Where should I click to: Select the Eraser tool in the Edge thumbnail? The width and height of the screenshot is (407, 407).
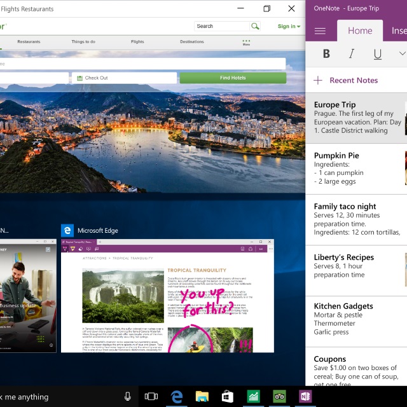coord(81,249)
